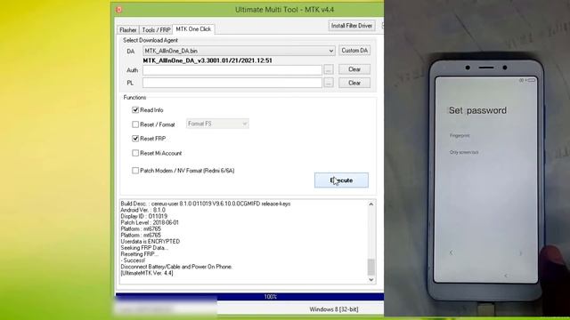
Task: Toggle the Reset FRP checkbox
Action: click(135, 139)
